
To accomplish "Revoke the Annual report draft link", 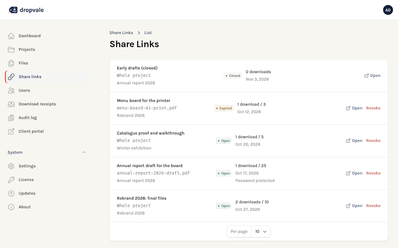I will [373, 173].
